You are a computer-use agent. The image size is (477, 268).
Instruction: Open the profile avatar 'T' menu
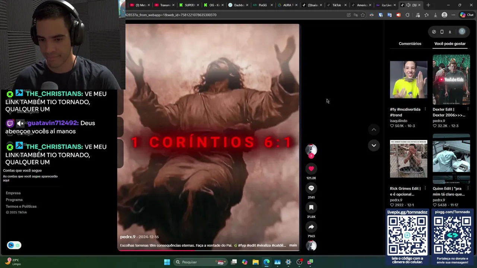(462, 32)
